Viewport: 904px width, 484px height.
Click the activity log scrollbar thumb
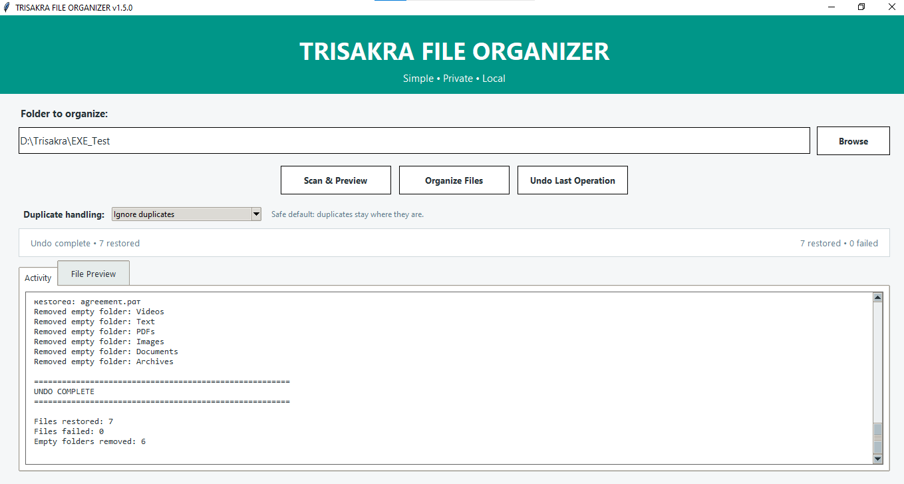(x=877, y=438)
